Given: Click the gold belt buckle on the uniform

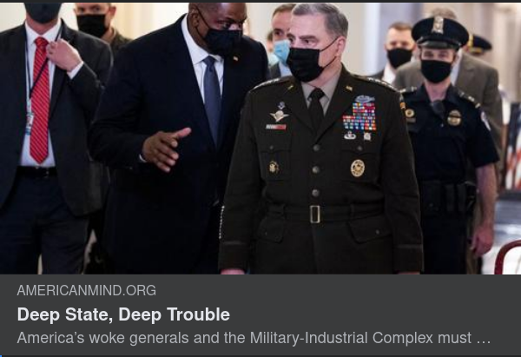Looking at the screenshot, I should click(x=314, y=214).
